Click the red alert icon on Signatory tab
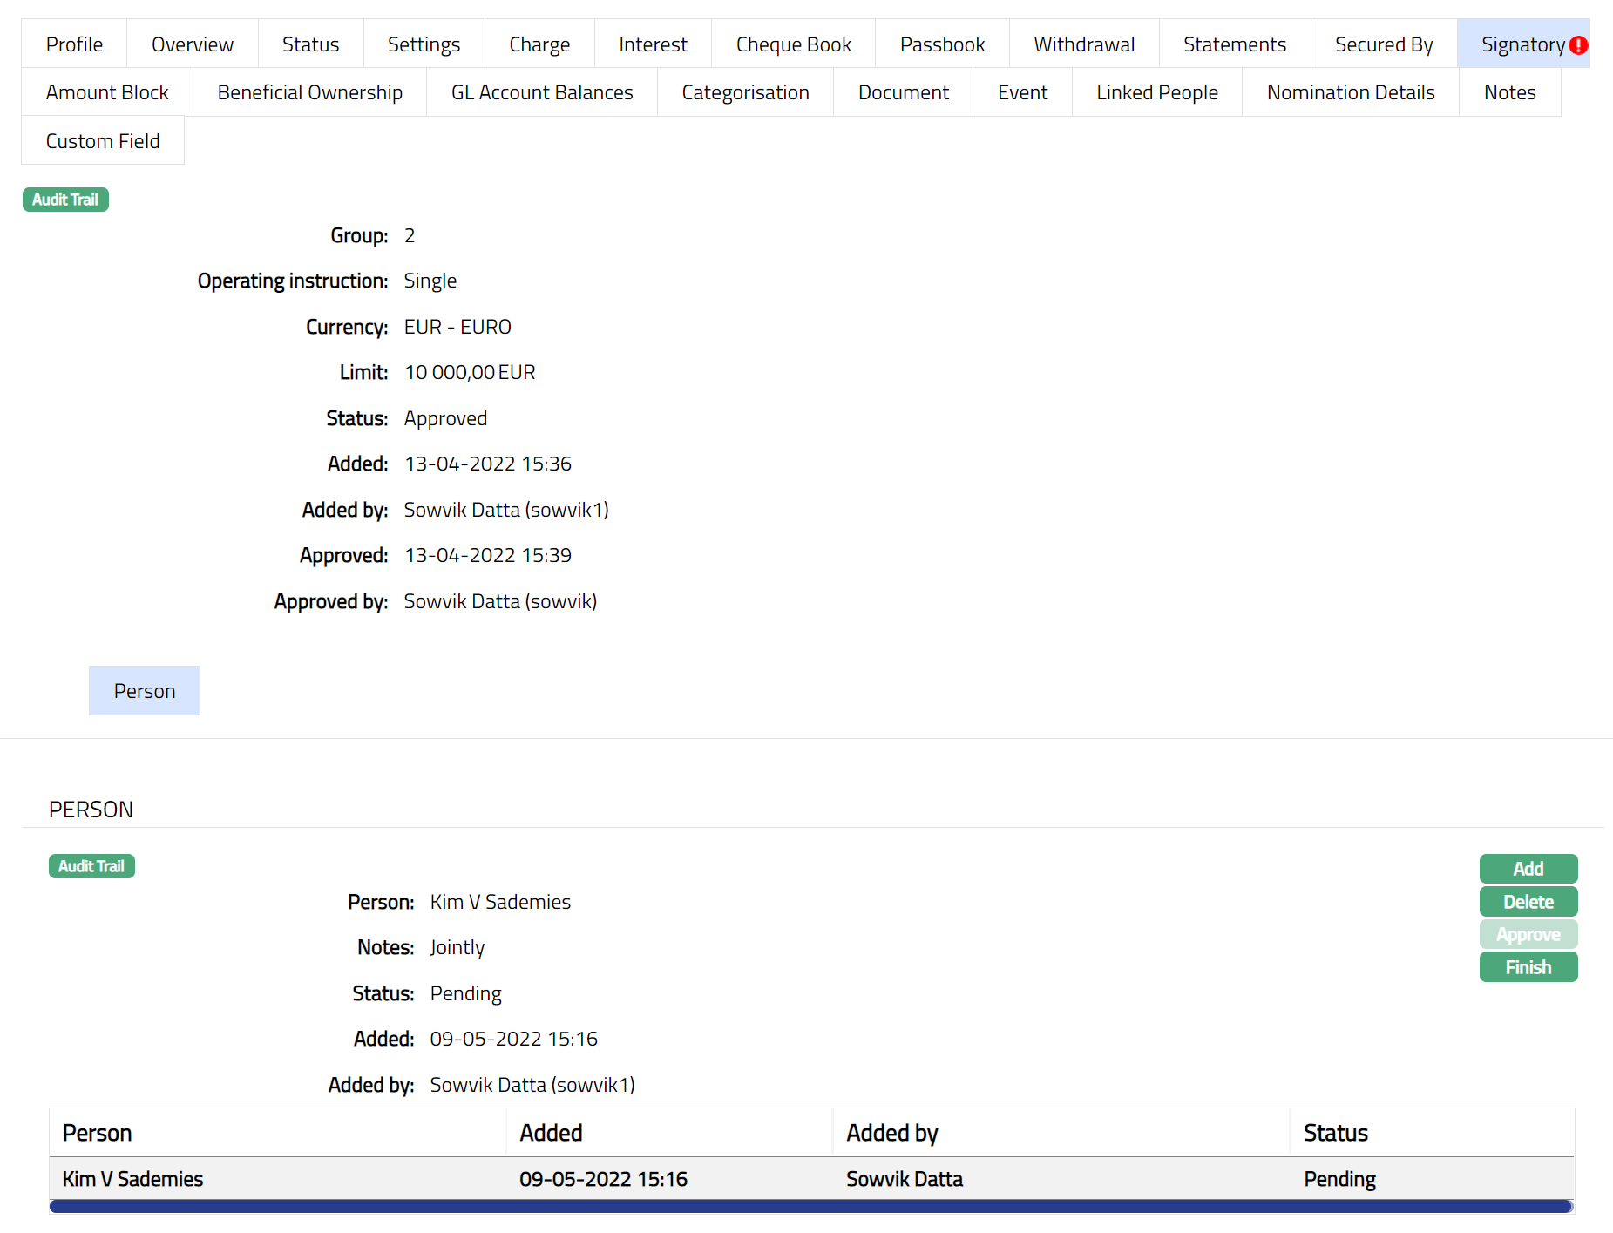This screenshot has width=1613, height=1233. [x=1578, y=45]
